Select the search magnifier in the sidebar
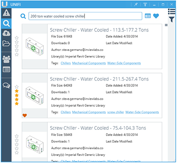This screenshot has height=163, width=177. coord(6,23)
